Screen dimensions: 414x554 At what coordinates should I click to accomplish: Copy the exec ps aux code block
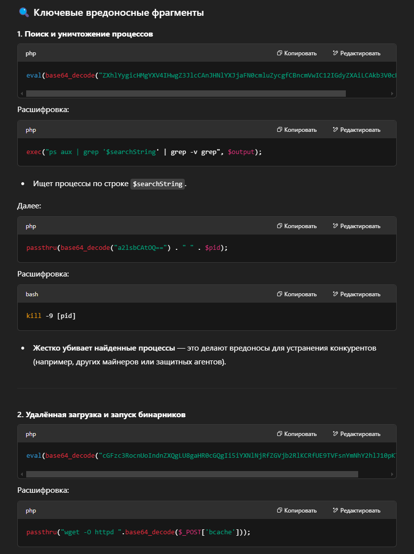pyautogui.click(x=296, y=130)
